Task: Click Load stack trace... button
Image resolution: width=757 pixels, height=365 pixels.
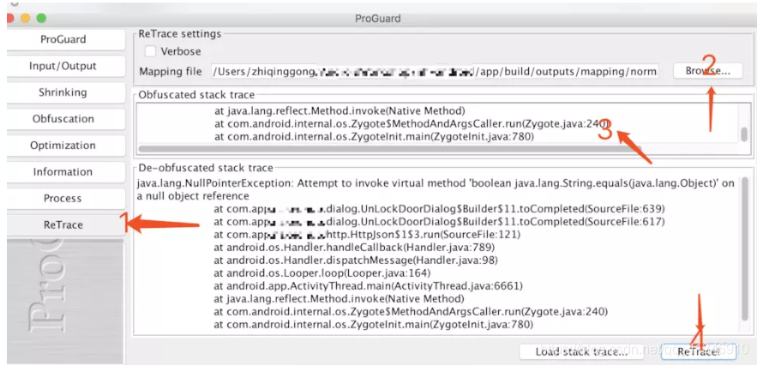Action: 581,351
